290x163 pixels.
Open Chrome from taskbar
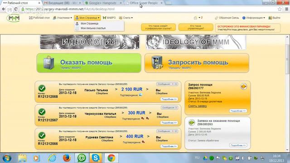coord(111,158)
